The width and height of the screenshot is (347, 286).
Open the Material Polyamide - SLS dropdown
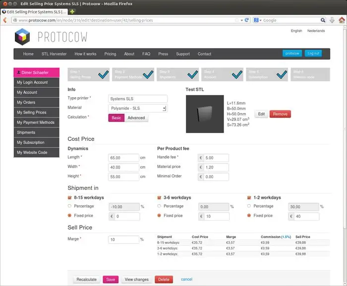point(138,108)
